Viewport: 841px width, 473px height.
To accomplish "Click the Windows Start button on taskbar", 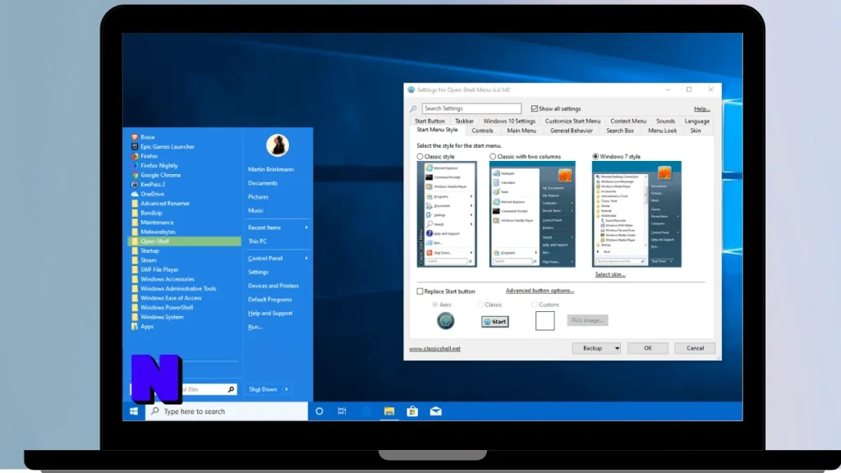I will (x=134, y=411).
